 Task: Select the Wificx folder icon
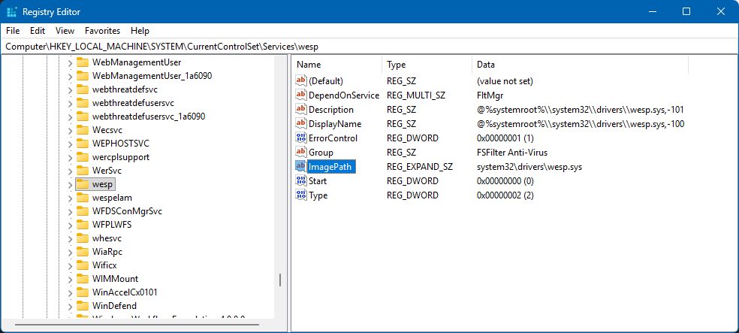click(x=83, y=265)
